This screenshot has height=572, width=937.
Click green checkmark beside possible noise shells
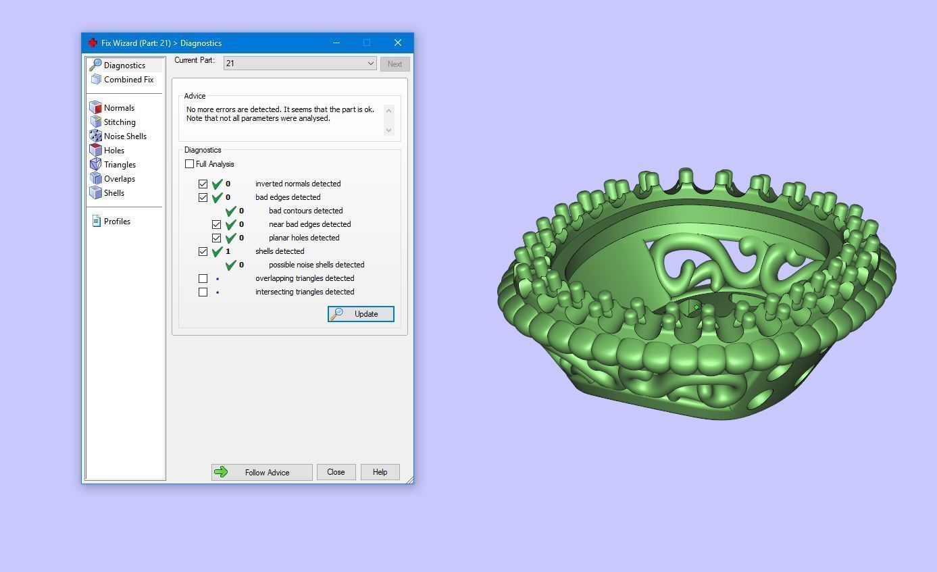(x=231, y=265)
